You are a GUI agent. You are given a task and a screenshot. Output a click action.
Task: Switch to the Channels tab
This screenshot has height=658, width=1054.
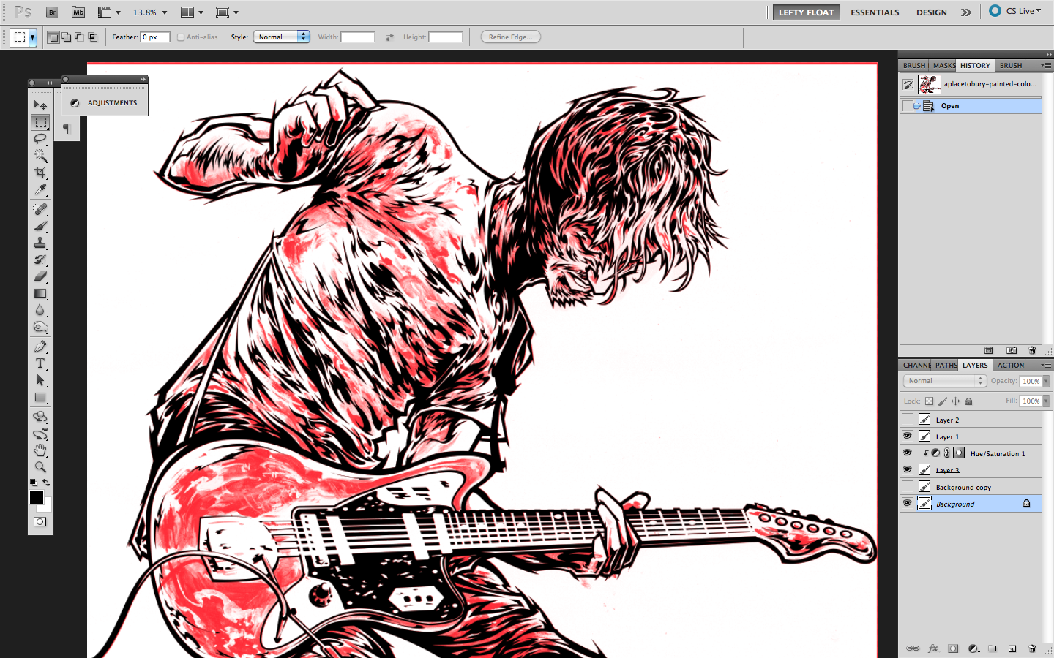[916, 365]
